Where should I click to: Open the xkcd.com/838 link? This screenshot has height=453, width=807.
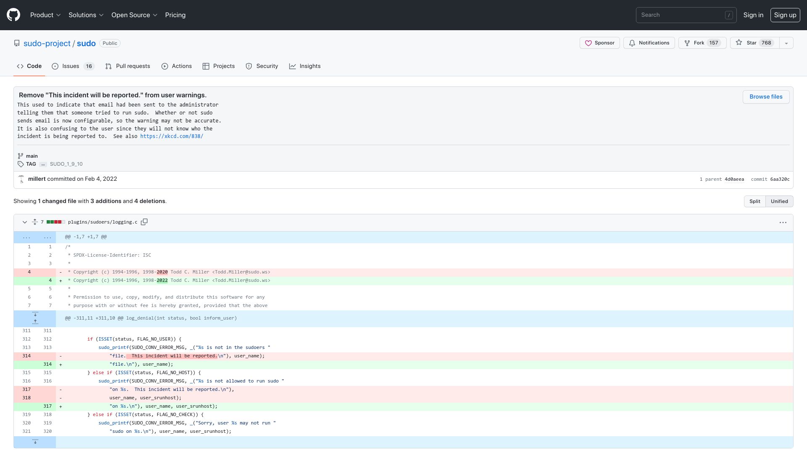pyautogui.click(x=171, y=136)
